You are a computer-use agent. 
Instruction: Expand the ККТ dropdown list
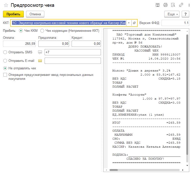(x=129, y=23)
